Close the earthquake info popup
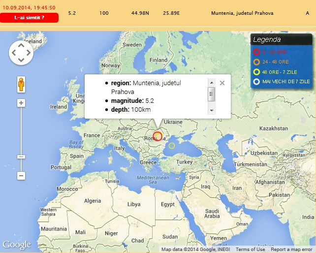This screenshot has height=253, width=316. coord(222,83)
